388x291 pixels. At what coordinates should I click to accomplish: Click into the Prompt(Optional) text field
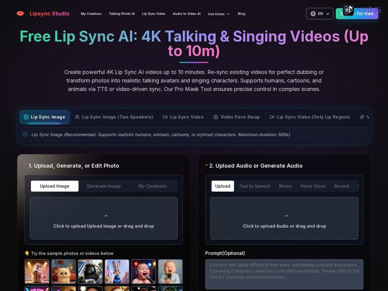[284, 274]
